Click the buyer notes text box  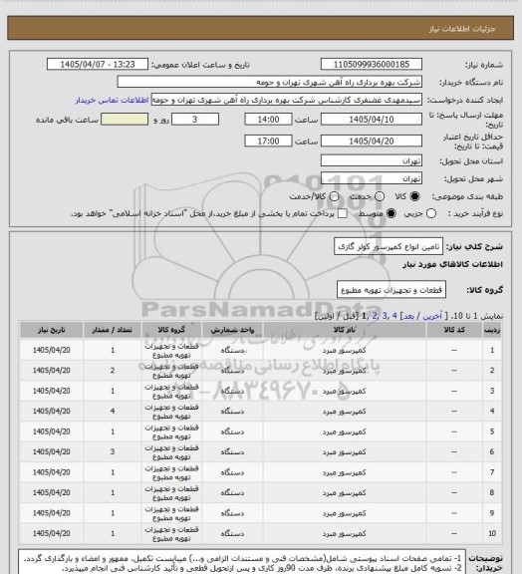coord(242,562)
